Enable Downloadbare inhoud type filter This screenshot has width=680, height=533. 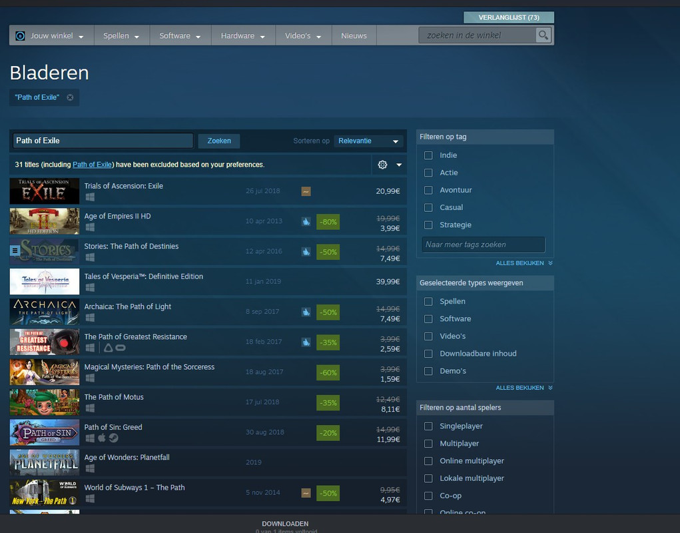(x=428, y=354)
